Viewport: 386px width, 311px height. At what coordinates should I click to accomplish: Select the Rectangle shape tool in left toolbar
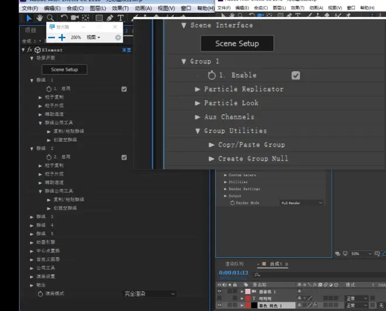coord(99,18)
